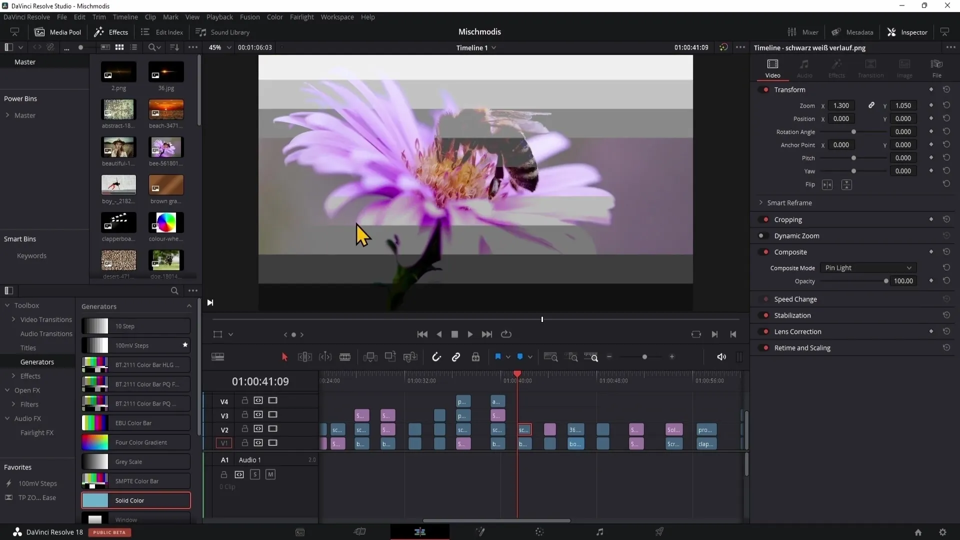The height and width of the screenshot is (540, 960).
Task: Select the Razor/blade edit tool icon
Action: 345,356
